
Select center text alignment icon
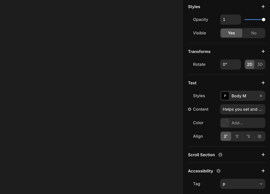click(x=237, y=136)
